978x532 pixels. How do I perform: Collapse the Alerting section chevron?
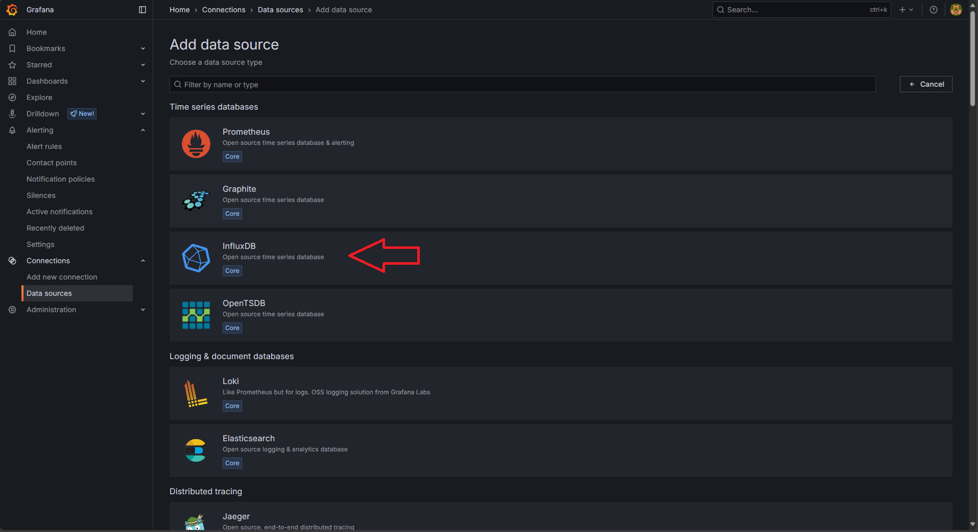[x=143, y=130]
